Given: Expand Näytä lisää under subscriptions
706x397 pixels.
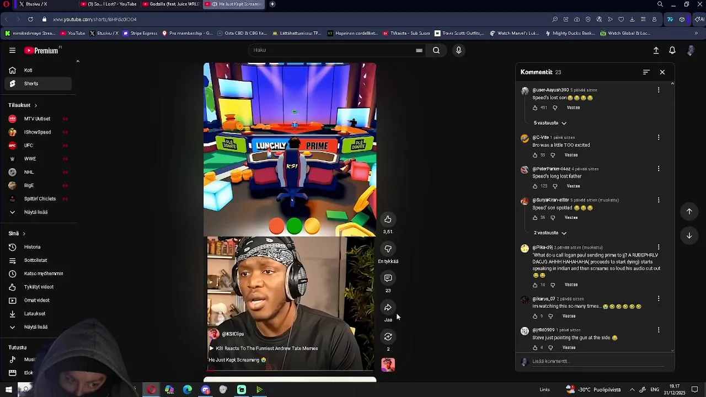Looking at the screenshot, I should (x=36, y=212).
